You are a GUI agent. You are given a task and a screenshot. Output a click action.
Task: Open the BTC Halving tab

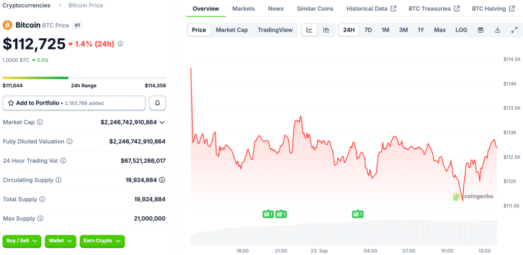pyautogui.click(x=493, y=9)
